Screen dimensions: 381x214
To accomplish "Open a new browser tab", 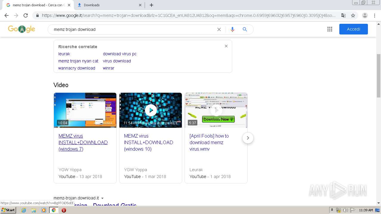I will [x=152, y=5].
